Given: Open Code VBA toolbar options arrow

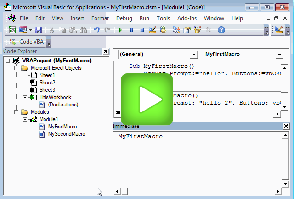Looking at the screenshot, I should (x=49, y=42).
